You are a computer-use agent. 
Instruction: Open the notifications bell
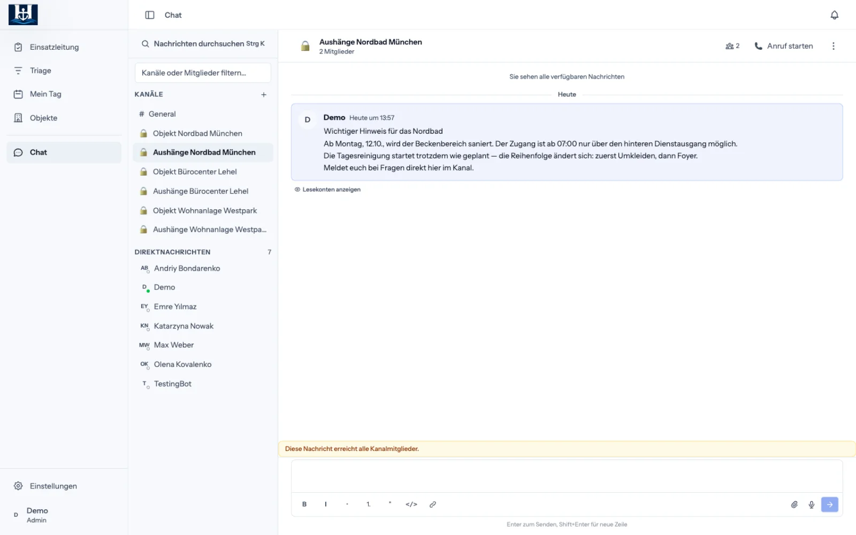tap(834, 15)
